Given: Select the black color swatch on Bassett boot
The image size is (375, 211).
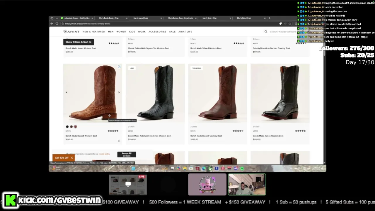Looking at the screenshot, I should click(x=67, y=127).
